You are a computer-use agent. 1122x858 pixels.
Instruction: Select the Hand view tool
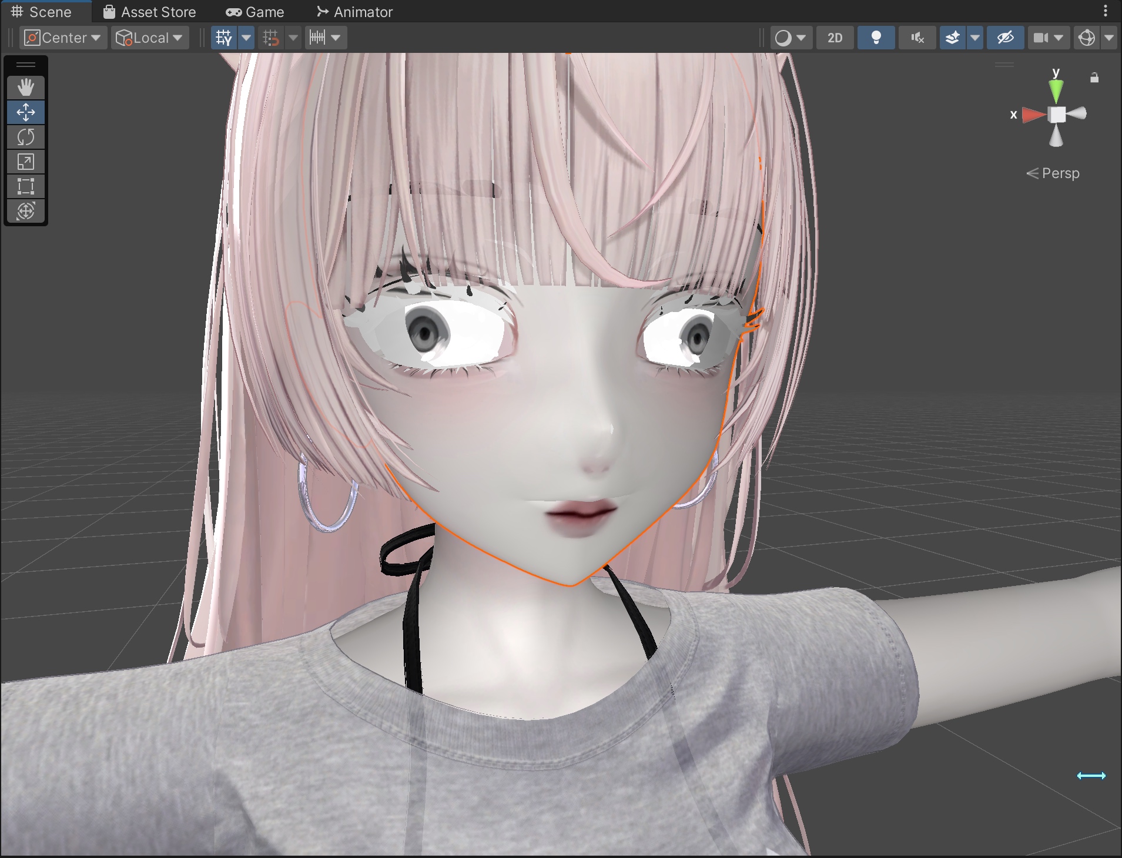pos(26,88)
